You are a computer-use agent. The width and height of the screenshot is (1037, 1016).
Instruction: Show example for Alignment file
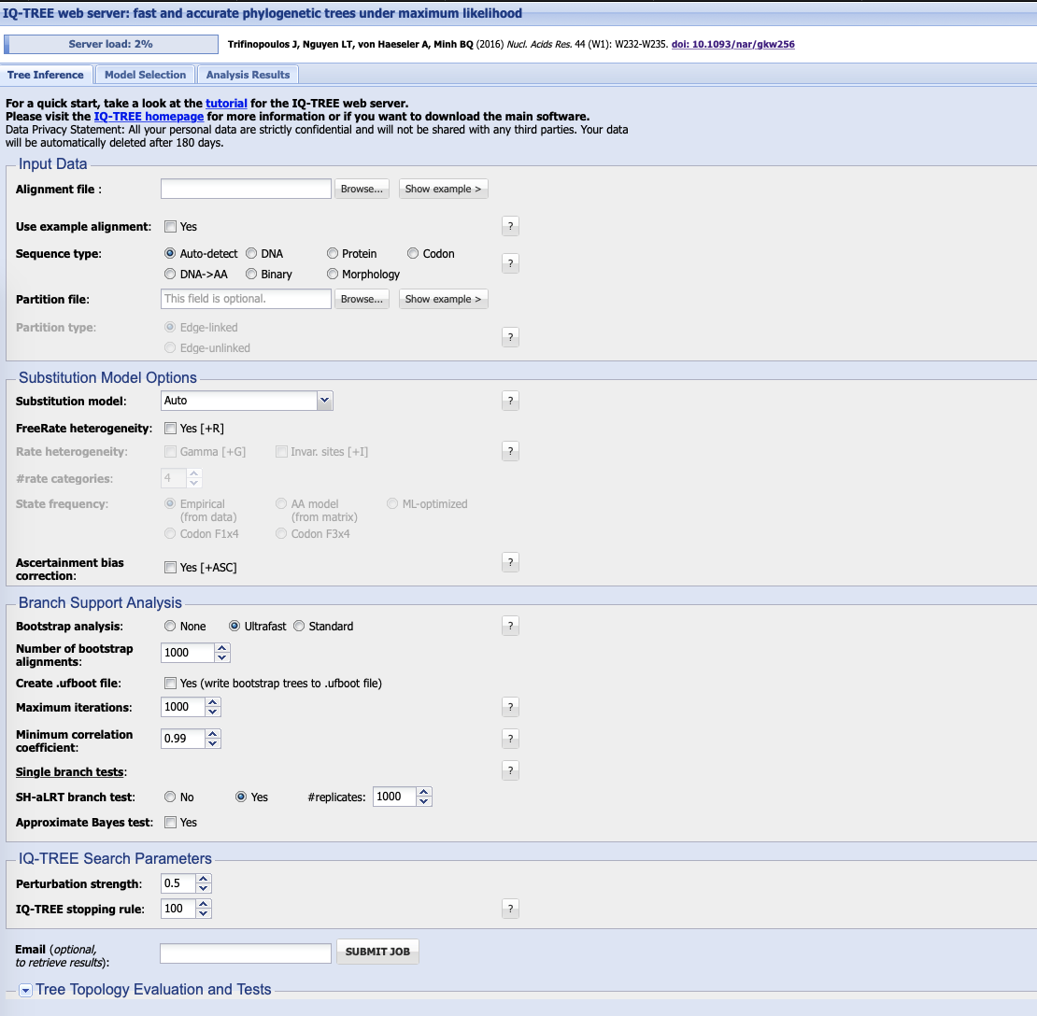(443, 189)
